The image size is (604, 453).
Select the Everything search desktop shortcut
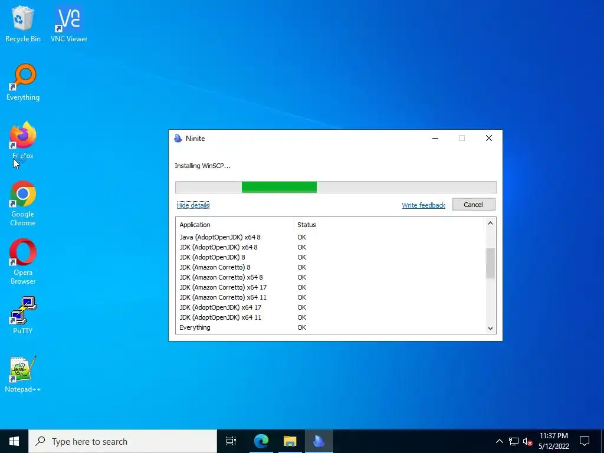pos(23,83)
